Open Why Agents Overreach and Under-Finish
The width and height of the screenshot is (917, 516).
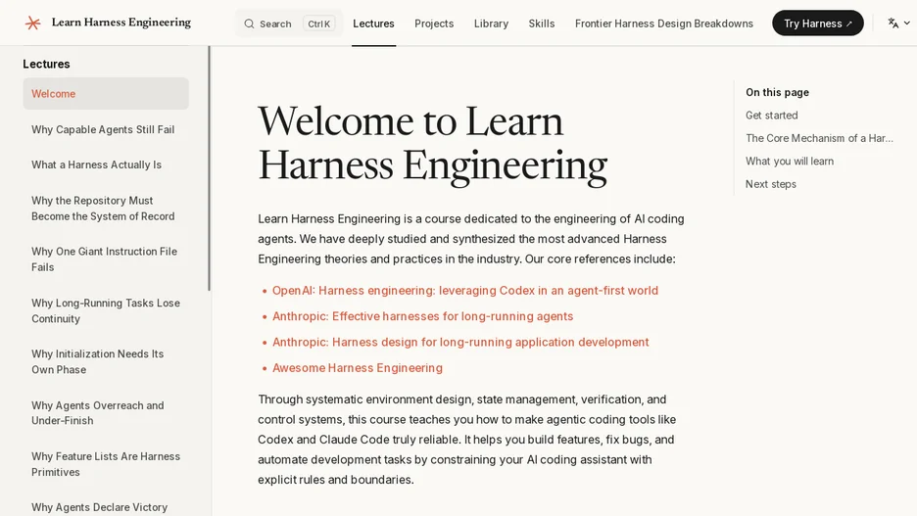pyautogui.click(x=98, y=412)
